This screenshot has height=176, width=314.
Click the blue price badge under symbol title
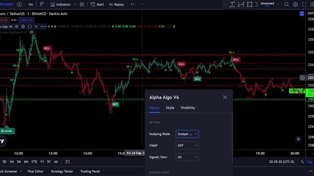tap(26, 20)
